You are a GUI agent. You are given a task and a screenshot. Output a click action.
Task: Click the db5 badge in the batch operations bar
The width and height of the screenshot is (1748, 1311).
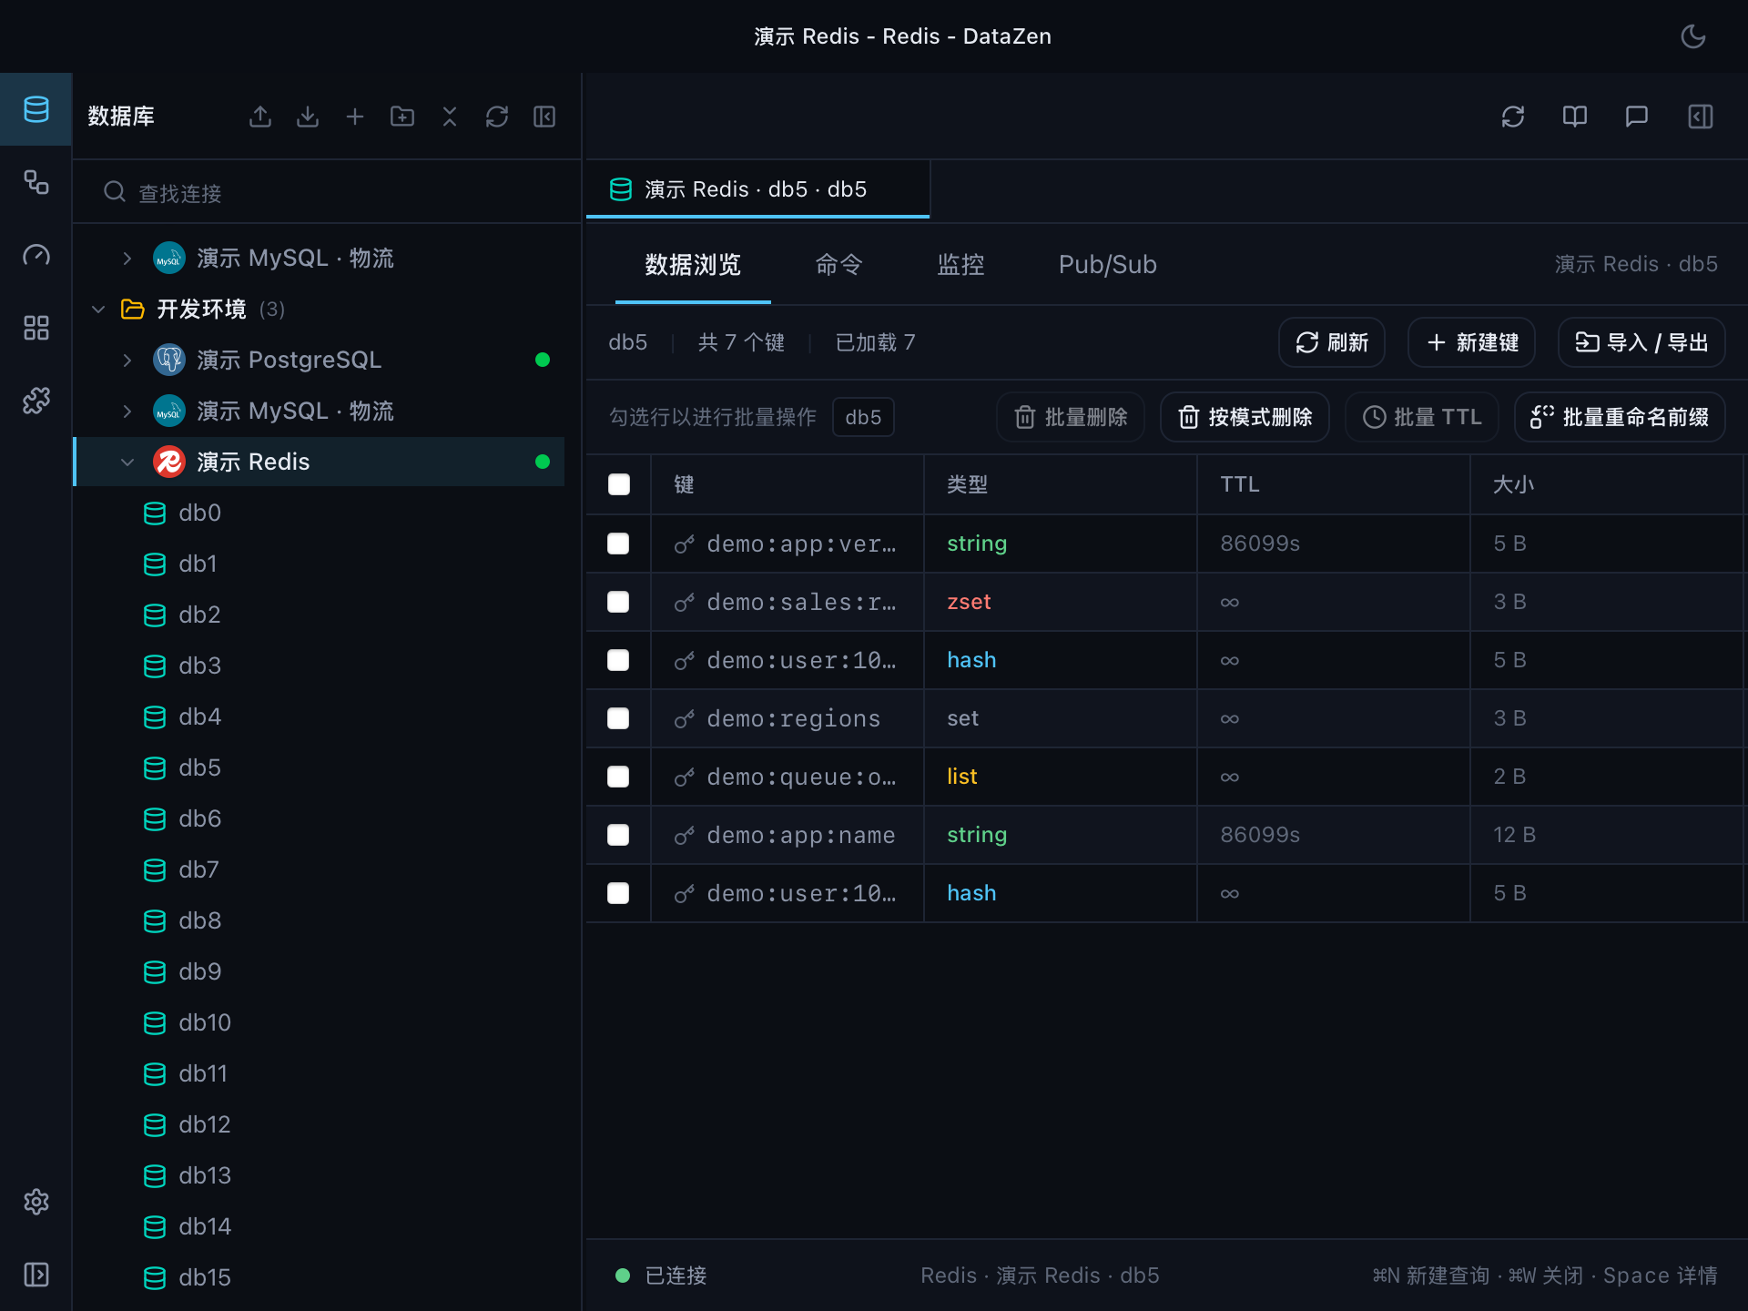(x=863, y=417)
